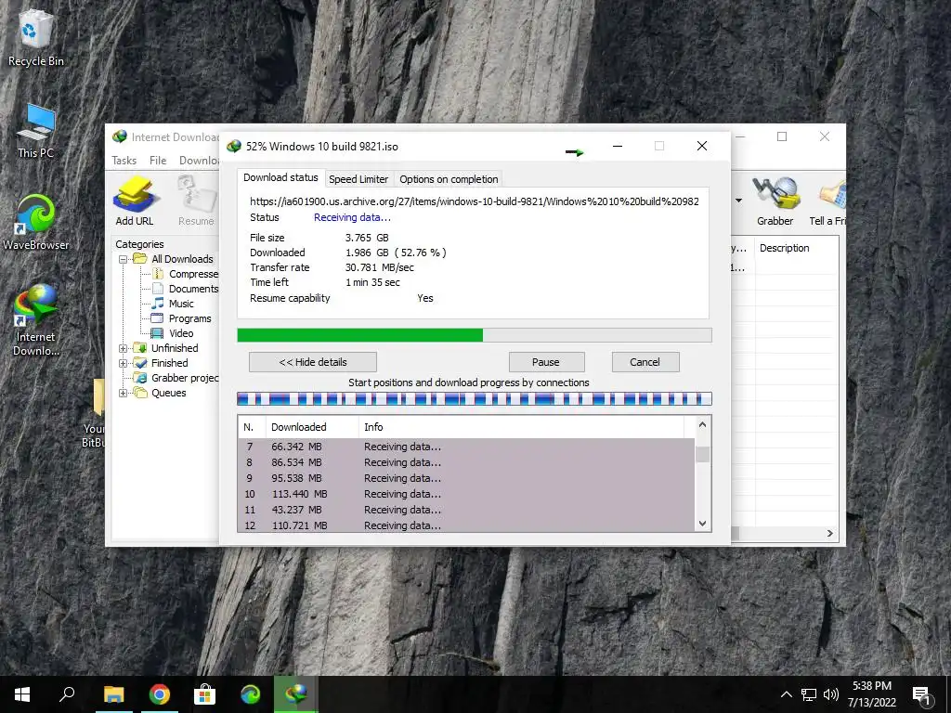Screen dimensions: 951x713
Task: Pause the current download
Action: coord(546,362)
